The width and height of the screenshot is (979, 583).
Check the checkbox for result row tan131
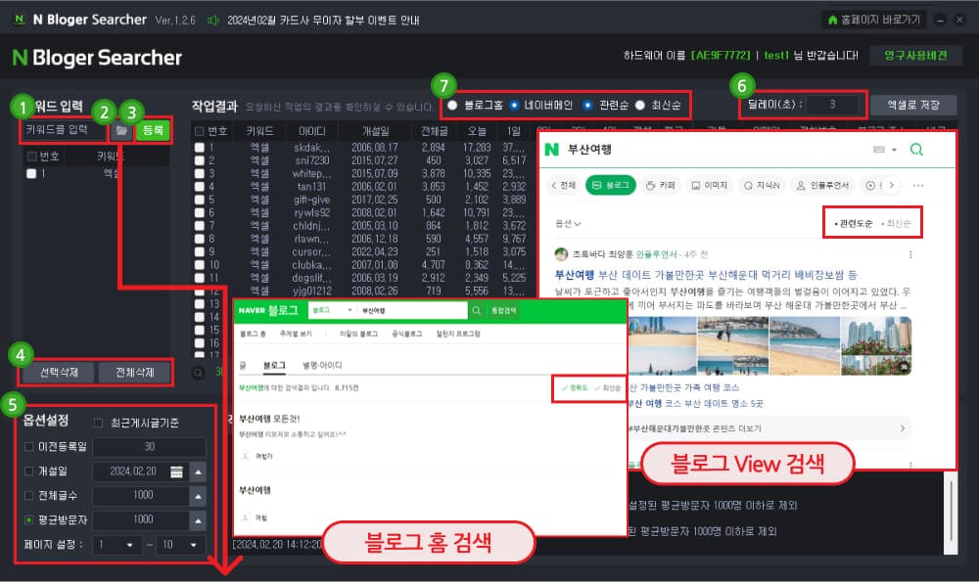pyautogui.click(x=199, y=187)
